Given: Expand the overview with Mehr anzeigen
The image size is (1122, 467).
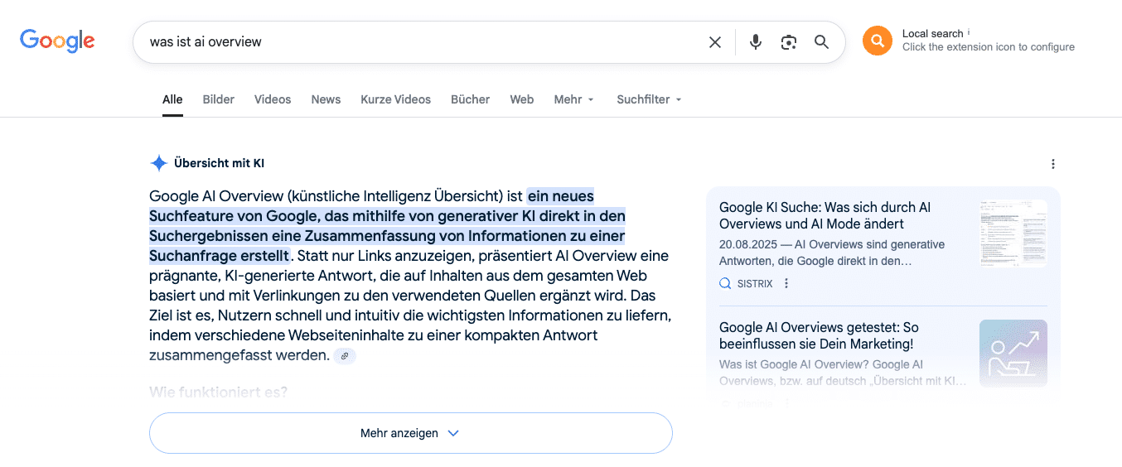Looking at the screenshot, I should click(410, 433).
